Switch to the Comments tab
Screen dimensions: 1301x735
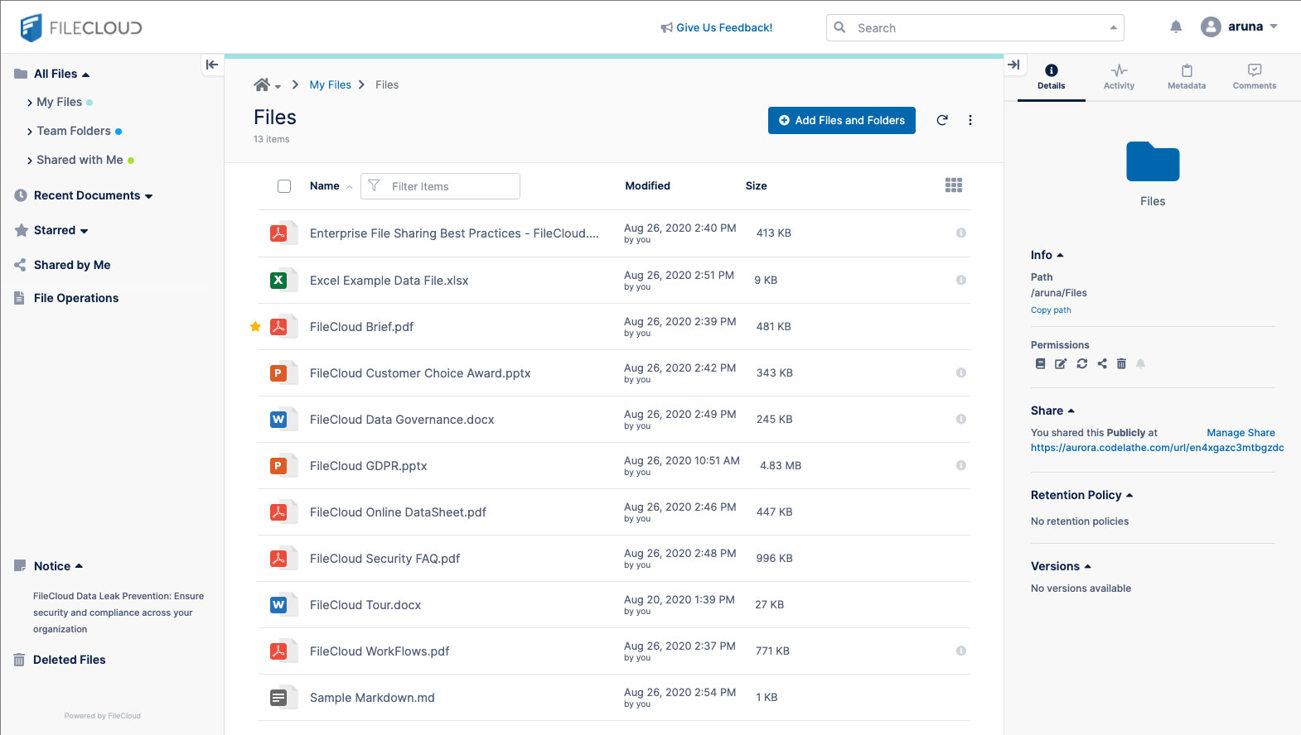(1255, 77)
